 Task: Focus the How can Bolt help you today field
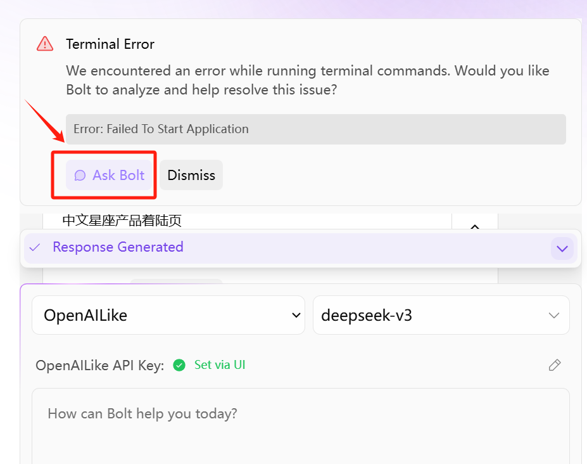point(301,426)
